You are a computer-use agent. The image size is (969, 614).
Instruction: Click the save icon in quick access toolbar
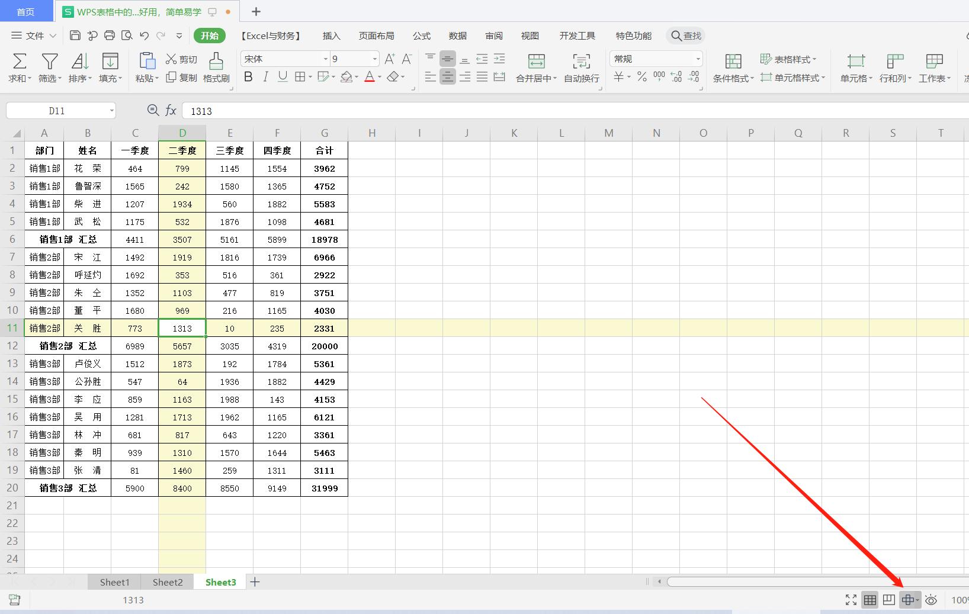(75, 36)
